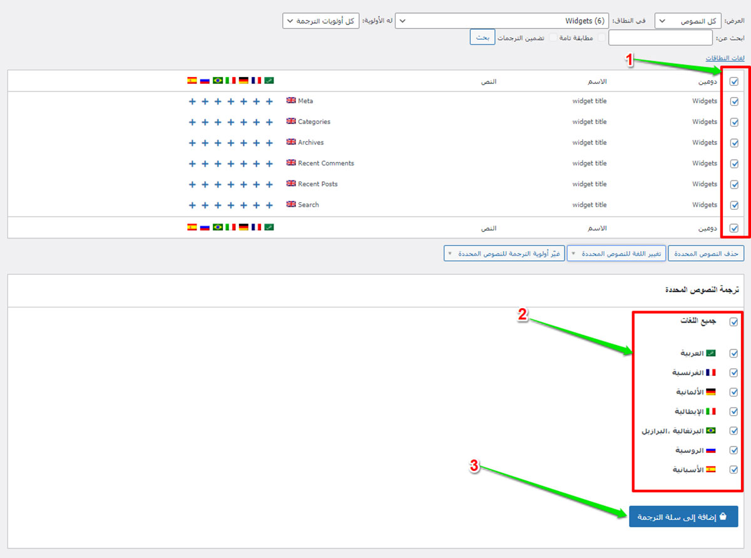Uncheck the Russian "الروسية" language checkbox
The height and width of the screenshot is (558, 751).
(734, 450)
